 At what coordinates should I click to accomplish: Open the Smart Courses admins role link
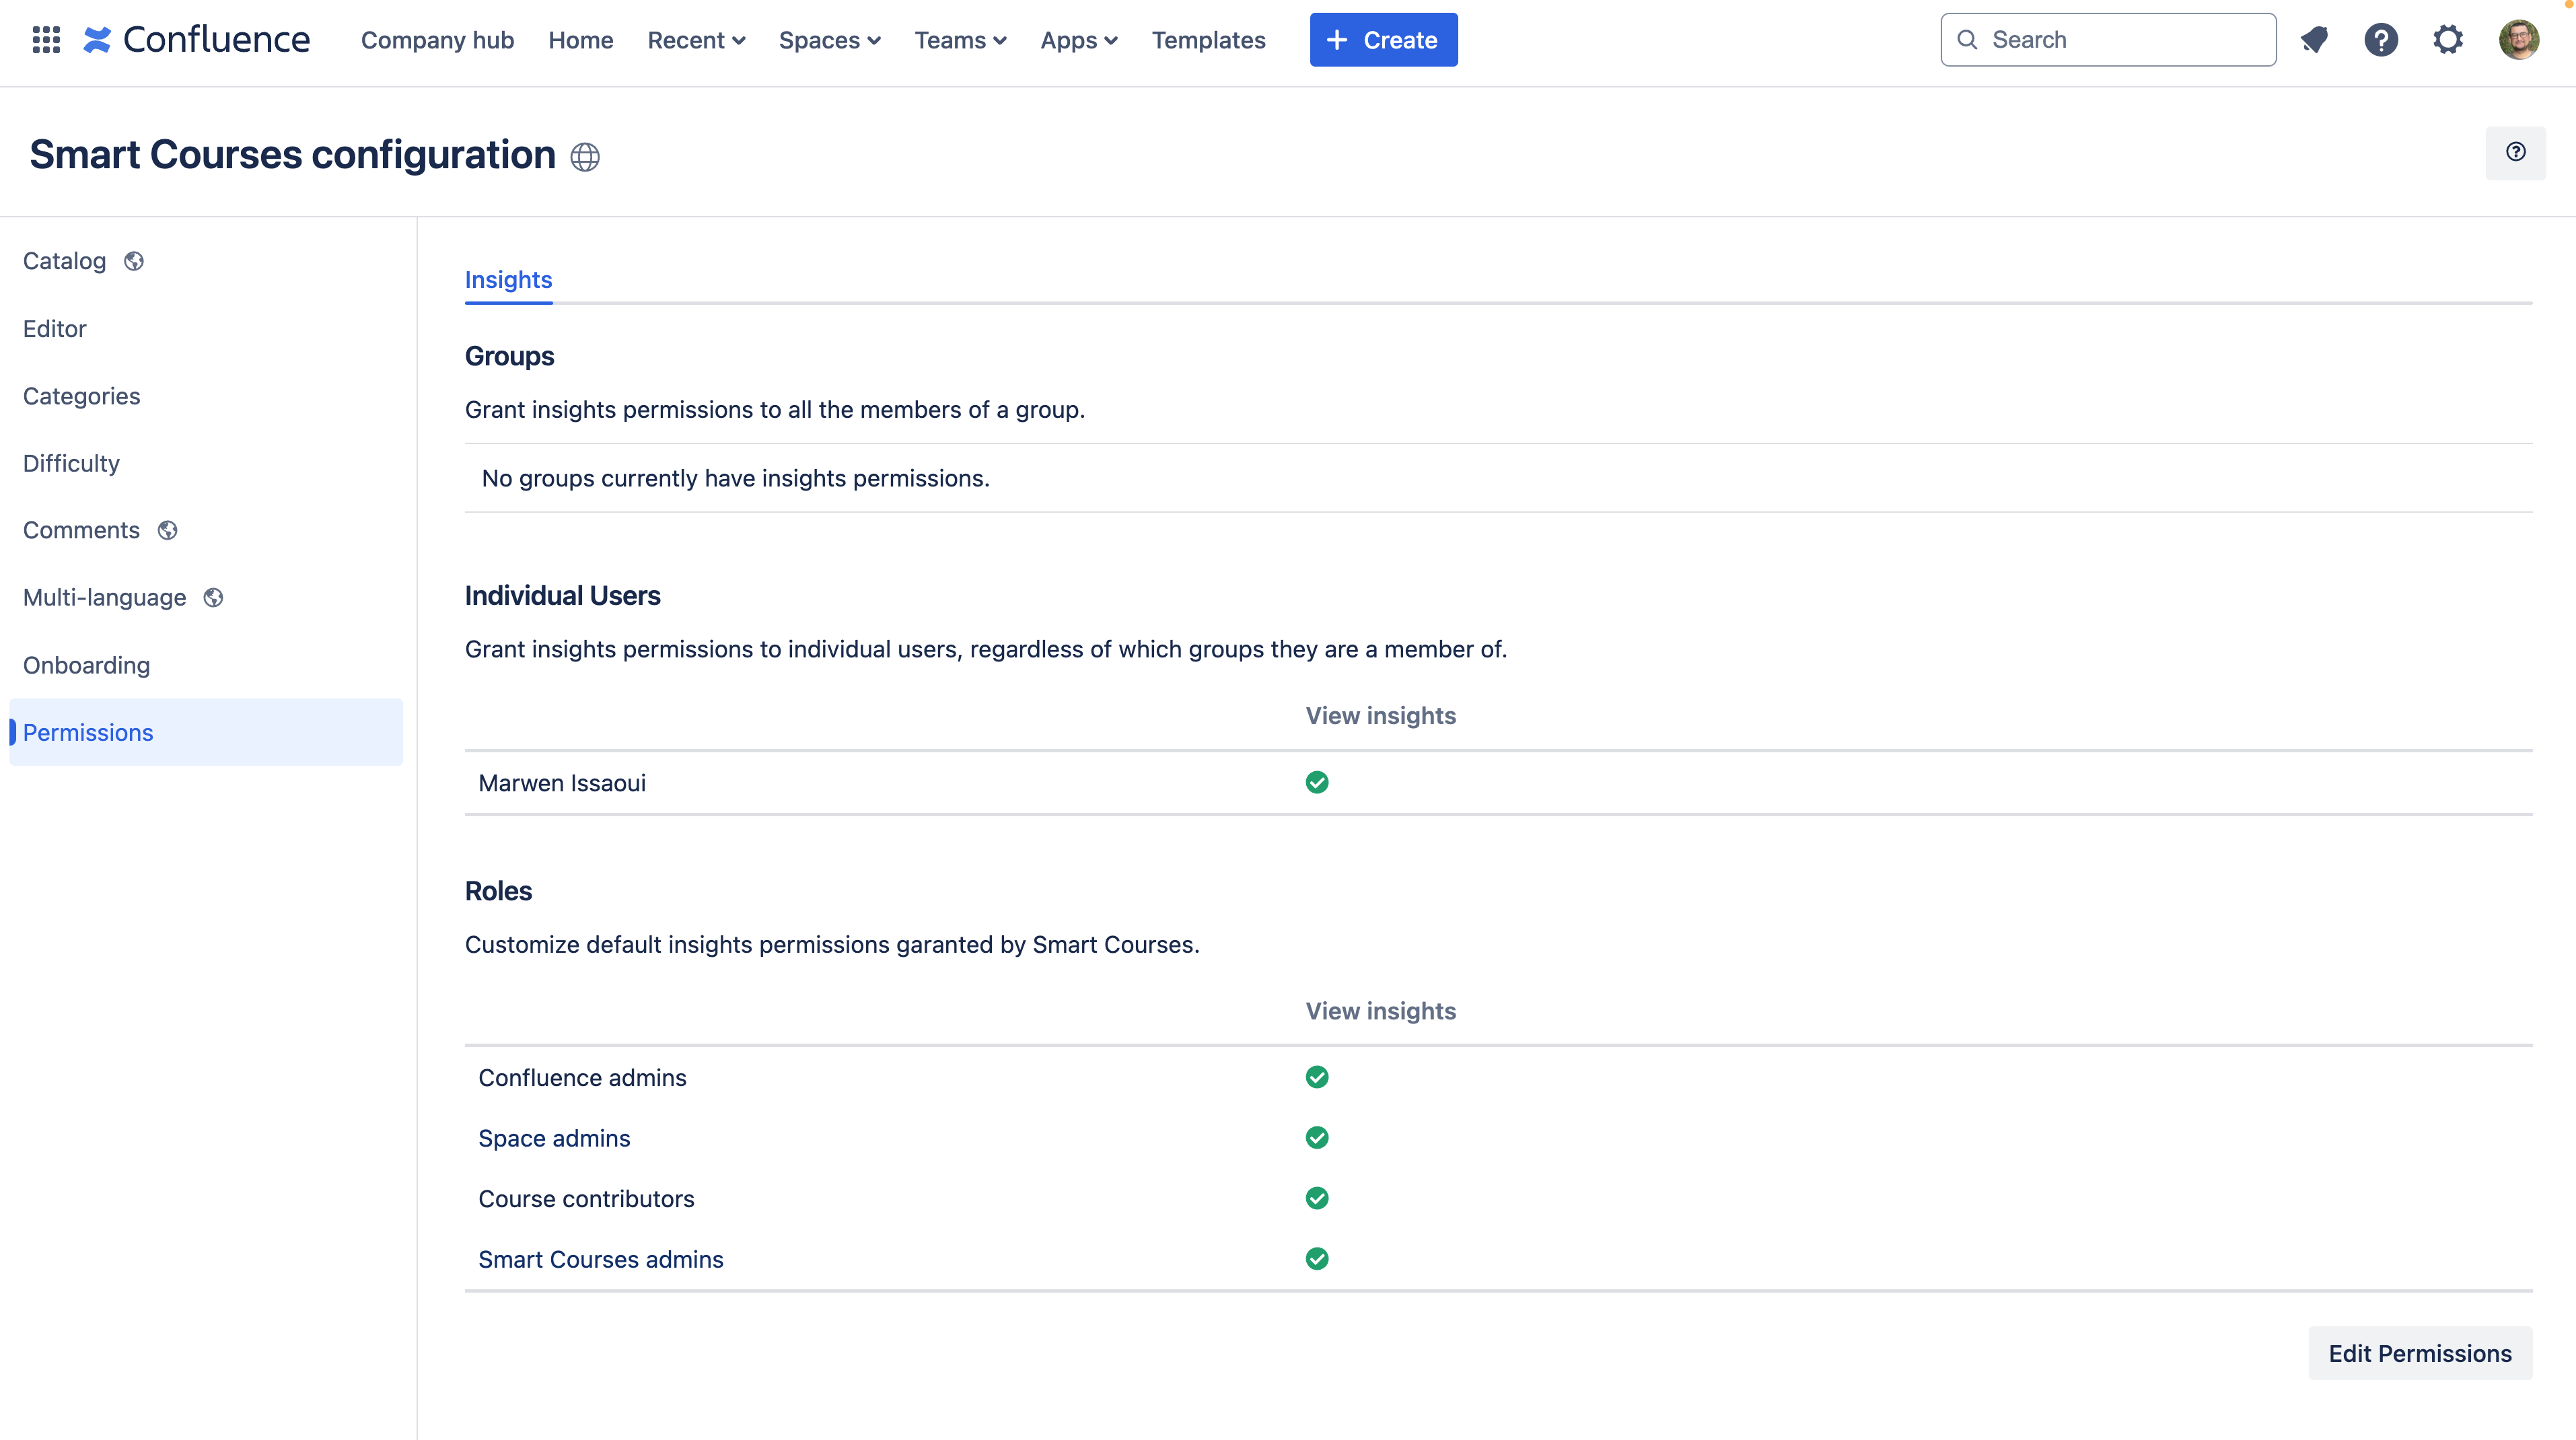601,1259
